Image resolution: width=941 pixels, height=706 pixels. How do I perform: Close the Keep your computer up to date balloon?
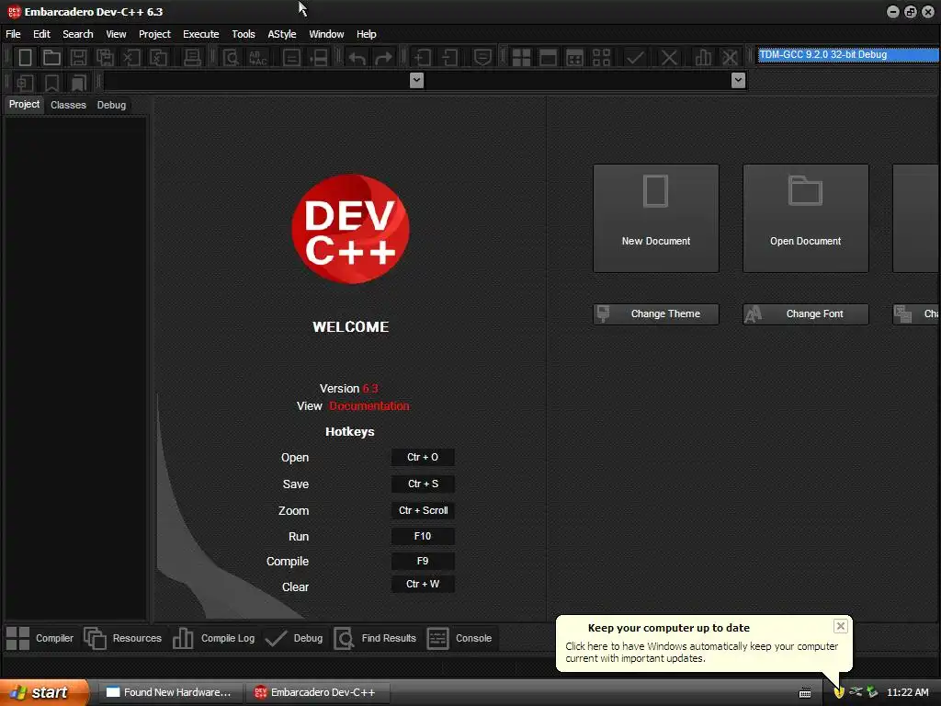pos(840,626)
